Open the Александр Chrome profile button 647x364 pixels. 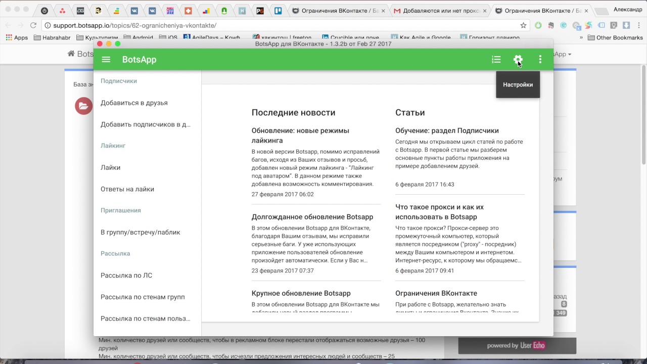coord(627,10)
